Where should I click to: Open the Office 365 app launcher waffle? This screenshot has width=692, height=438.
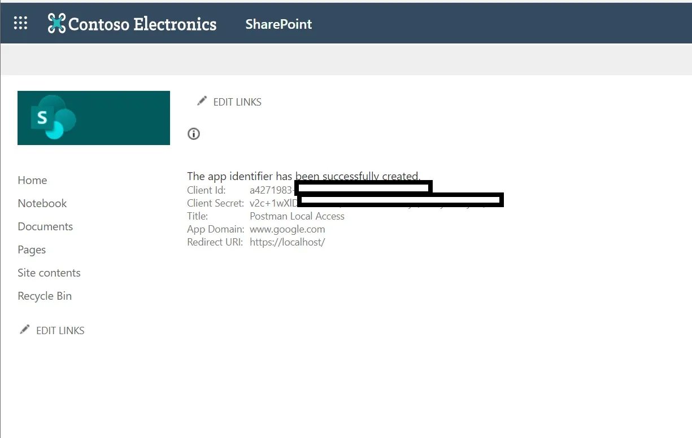(20, 23)
